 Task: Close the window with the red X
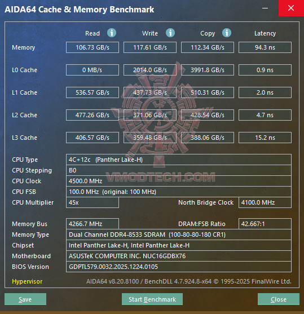click(x=291, y=8)
